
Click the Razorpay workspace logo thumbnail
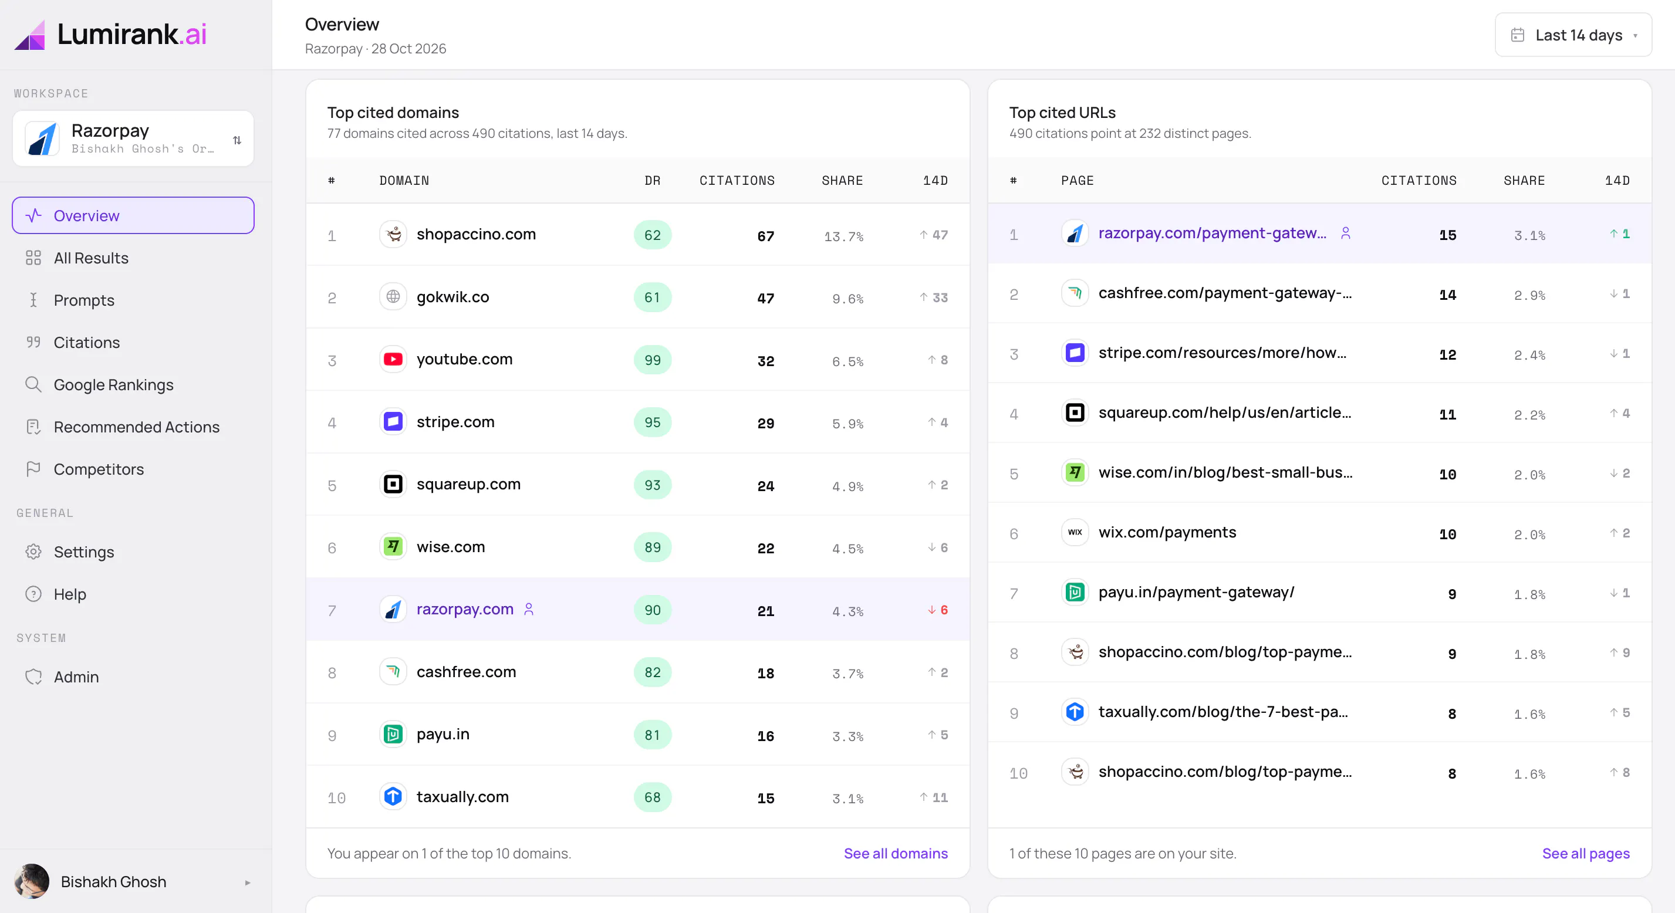(x=42, y=138)
